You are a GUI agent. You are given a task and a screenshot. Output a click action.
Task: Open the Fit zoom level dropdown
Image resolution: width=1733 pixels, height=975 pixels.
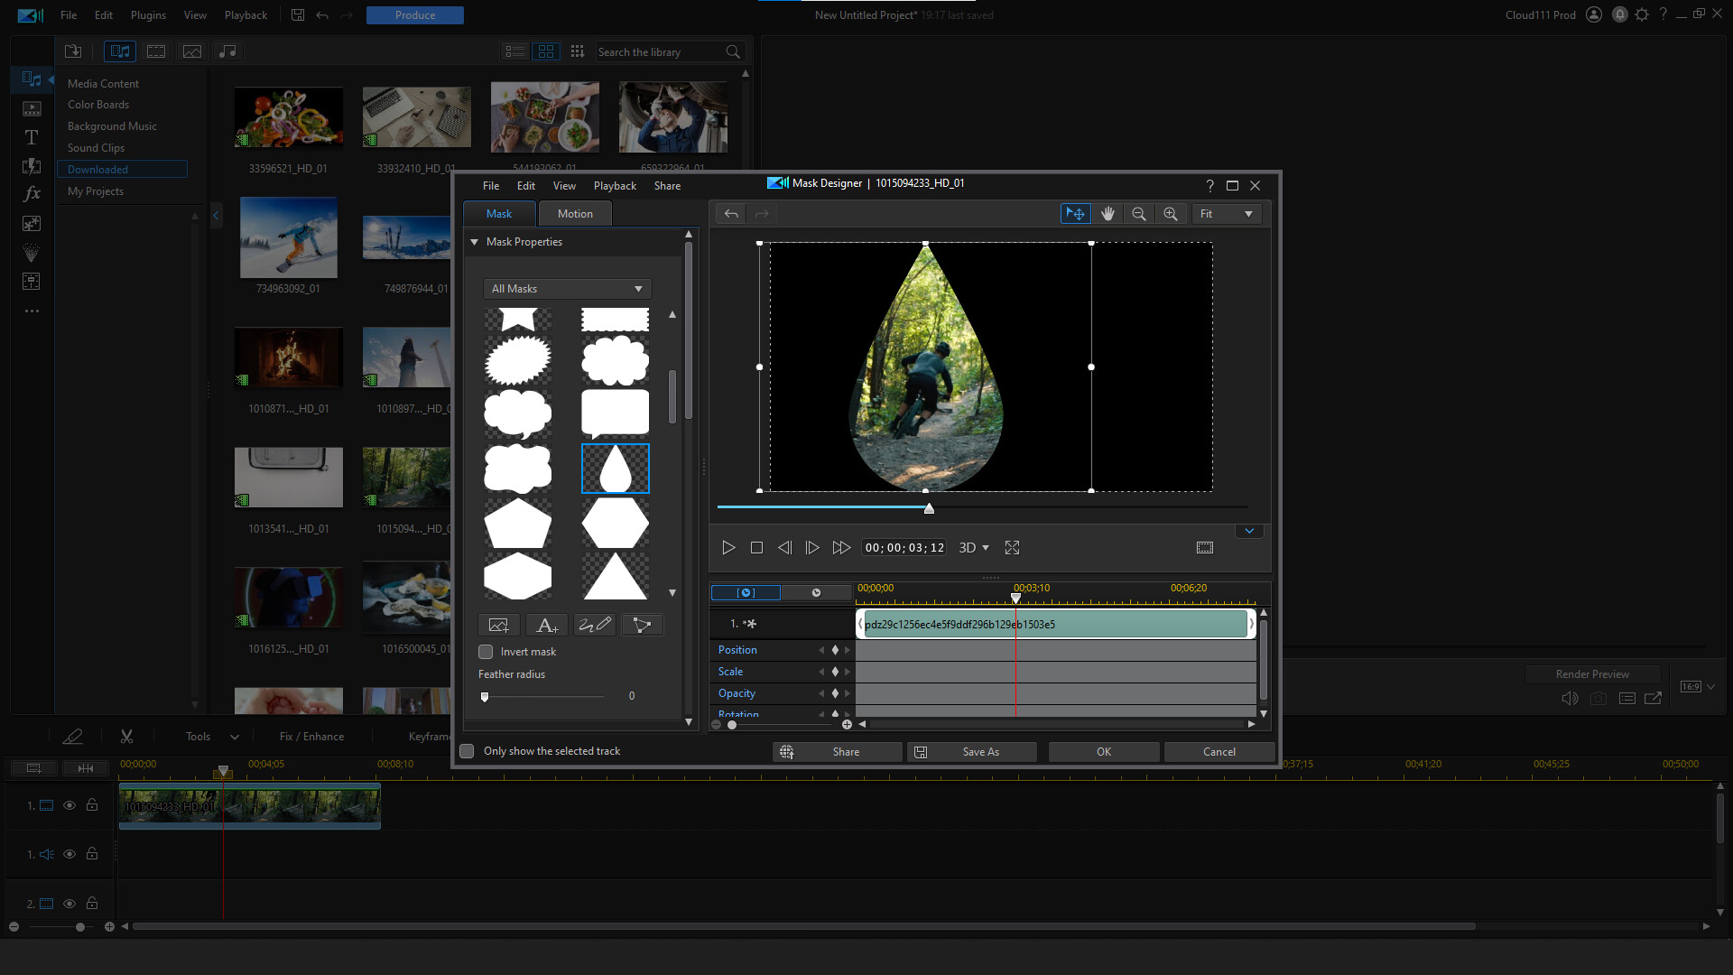click(1225, 213)
